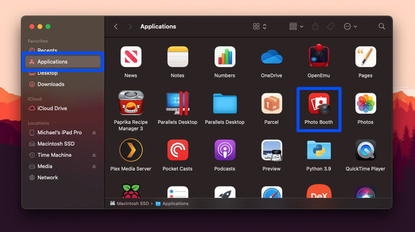
Task: Open the Parcel app icon
Action: [271, 104]
